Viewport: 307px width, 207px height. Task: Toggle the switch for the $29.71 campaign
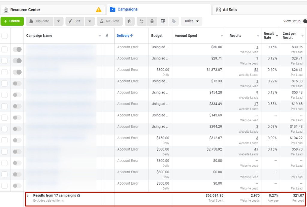(x=17, y=61)
